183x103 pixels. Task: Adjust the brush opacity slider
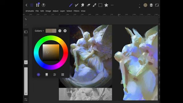click(26, 81)
